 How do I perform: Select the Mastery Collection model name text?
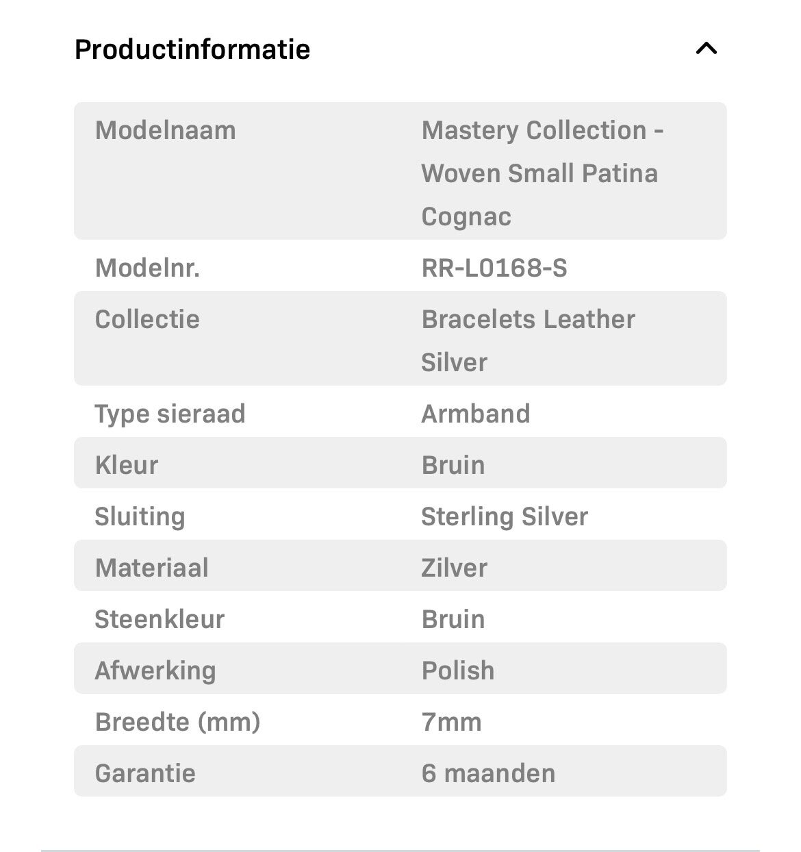542,173
